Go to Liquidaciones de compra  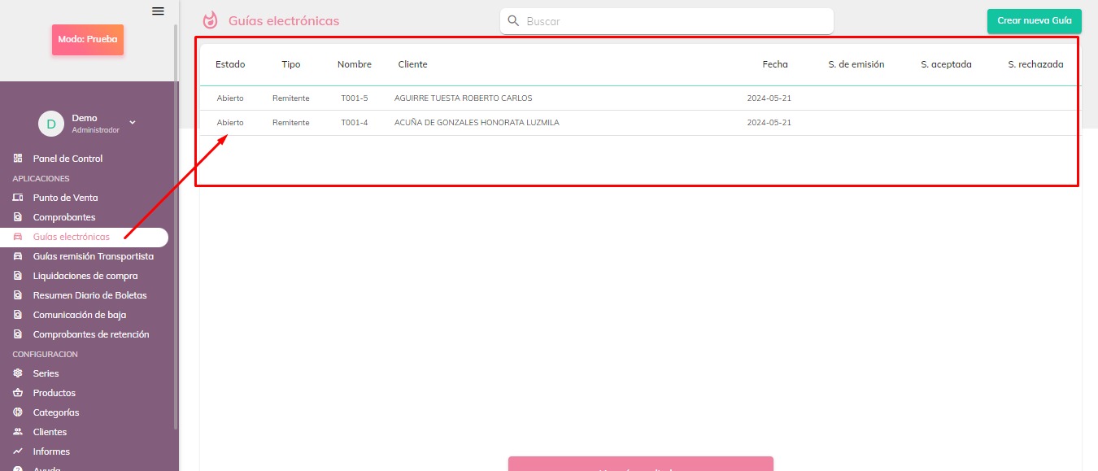pyautogui.click(x=85, y=276)
